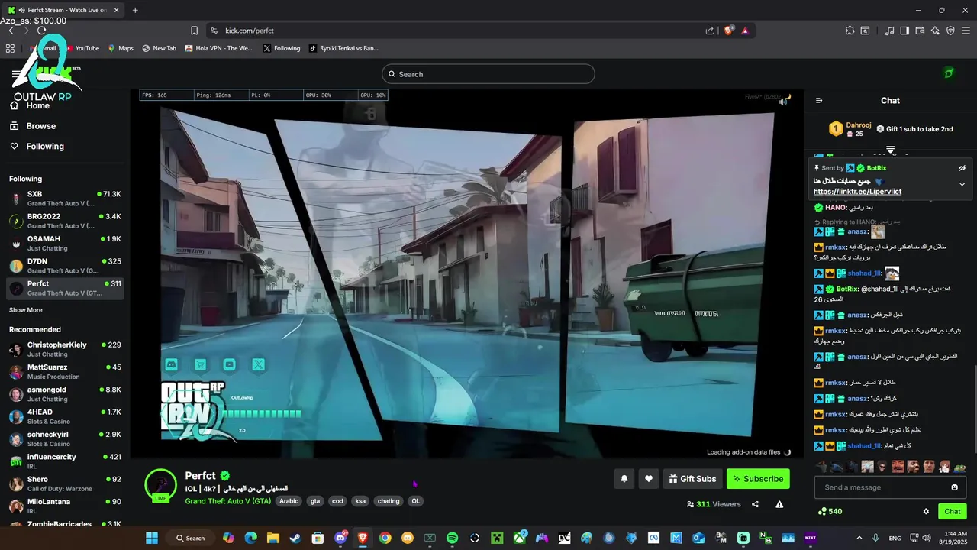Open browser extensions puzzle icon
Image resolution: width=977 pixels, height=550 pixels.
pos(850,31)
